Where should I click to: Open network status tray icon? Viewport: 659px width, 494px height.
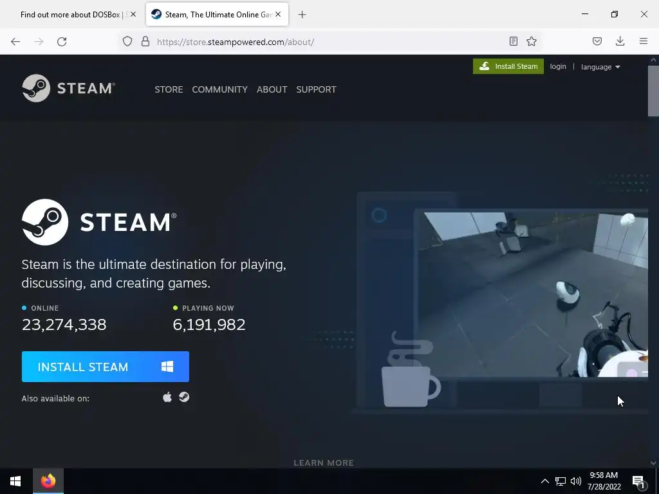[x=561, y=481]
